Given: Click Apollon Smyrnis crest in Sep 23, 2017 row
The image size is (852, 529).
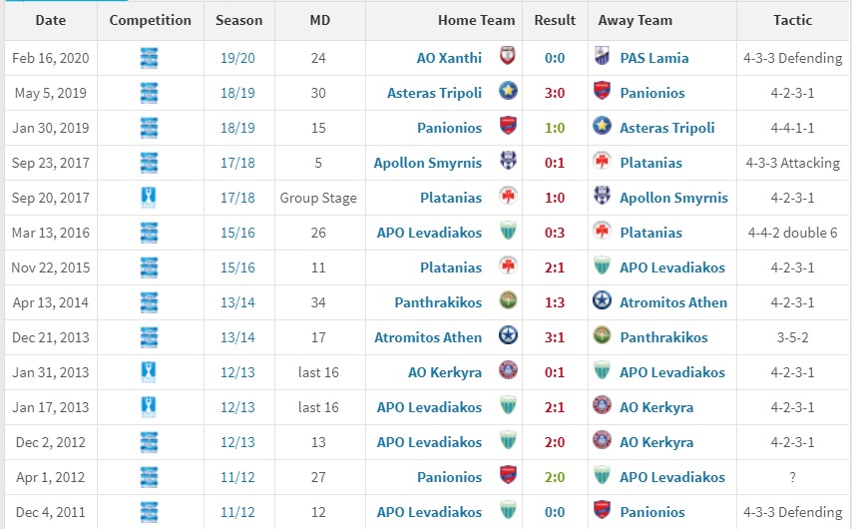Looking at the screenshot, I should click(x=508, y=161).
